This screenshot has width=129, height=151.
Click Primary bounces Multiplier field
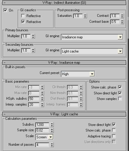[26, 36]
